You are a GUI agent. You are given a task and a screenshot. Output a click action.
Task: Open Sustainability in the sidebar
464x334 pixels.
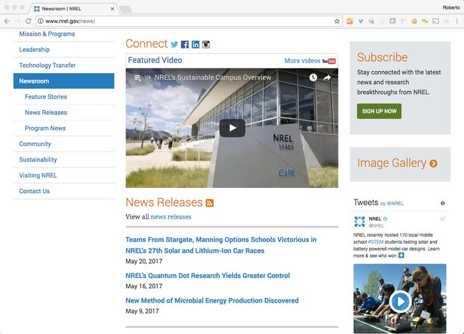click(38, 160)
